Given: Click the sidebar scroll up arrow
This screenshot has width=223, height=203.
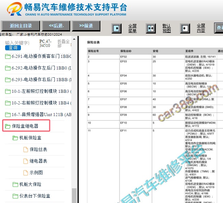Looking at the screenshot, I should pos(74,39).
